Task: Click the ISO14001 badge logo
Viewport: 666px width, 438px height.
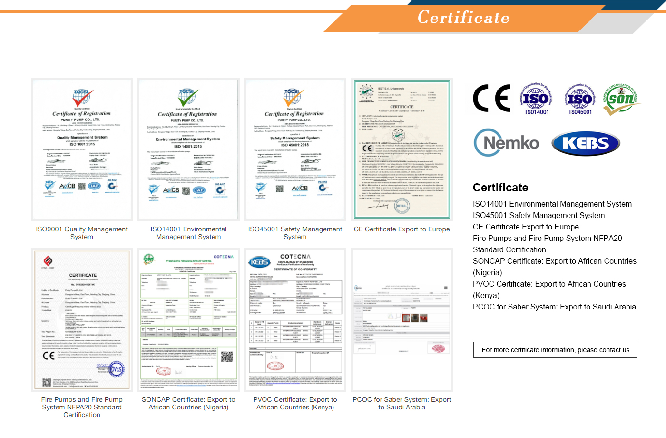Action: 537,99
